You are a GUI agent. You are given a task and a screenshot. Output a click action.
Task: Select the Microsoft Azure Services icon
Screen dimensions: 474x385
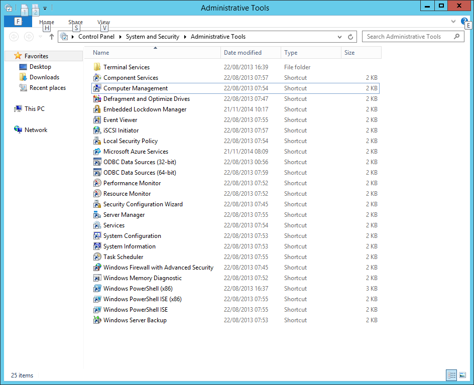[x=97, y=152]
